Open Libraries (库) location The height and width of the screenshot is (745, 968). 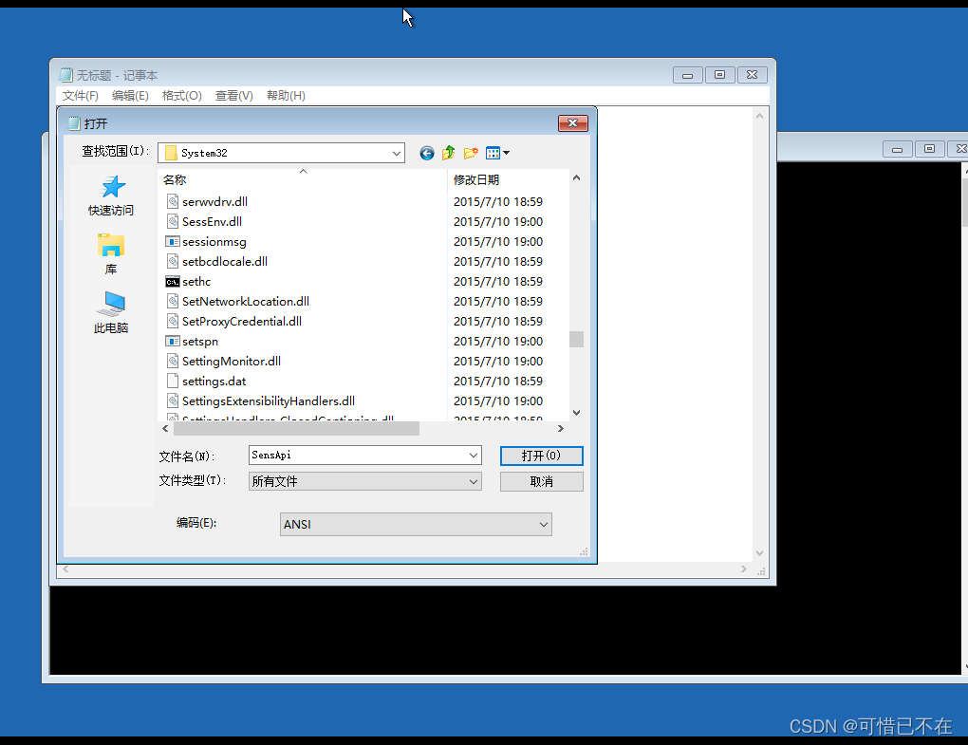[110, 254]
